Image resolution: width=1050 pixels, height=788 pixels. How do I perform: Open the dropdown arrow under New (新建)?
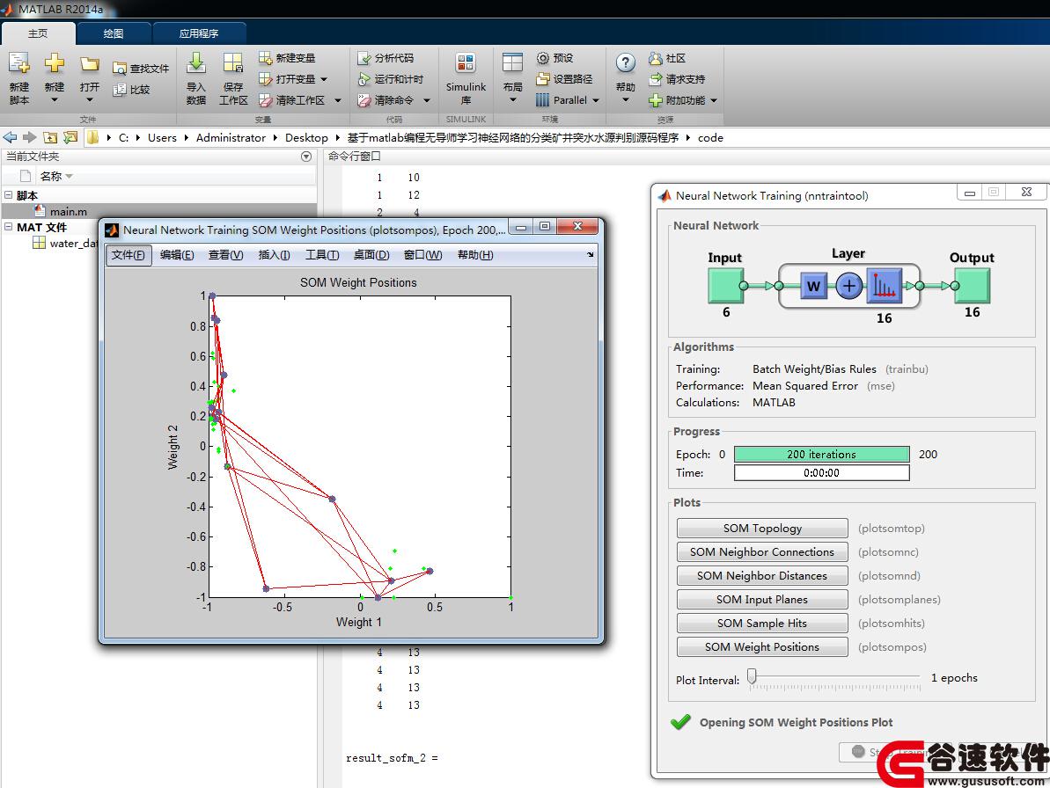click(55, 100)
